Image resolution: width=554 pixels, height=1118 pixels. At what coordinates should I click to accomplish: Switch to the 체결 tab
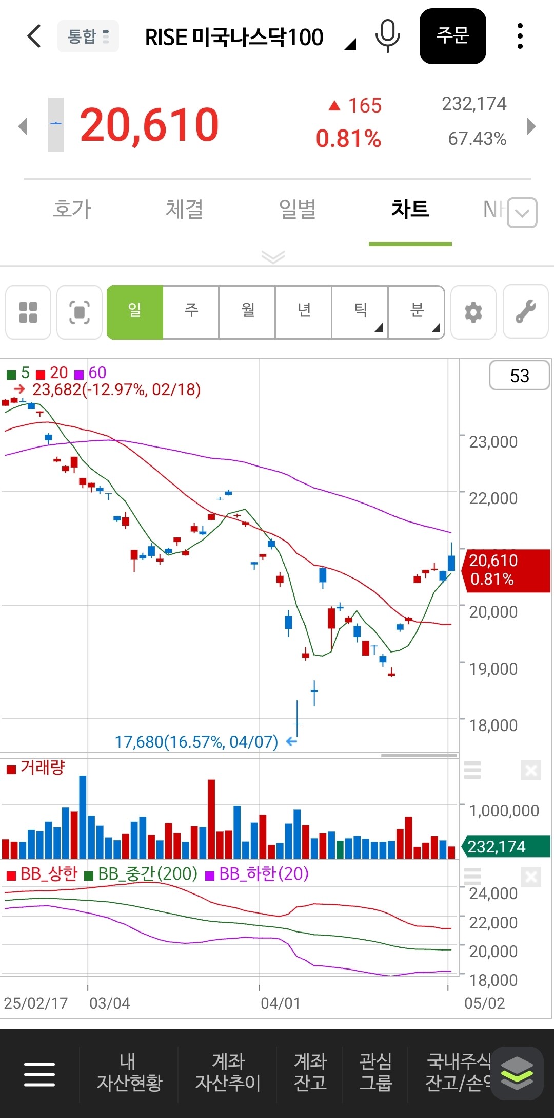[x=185, y=209]
